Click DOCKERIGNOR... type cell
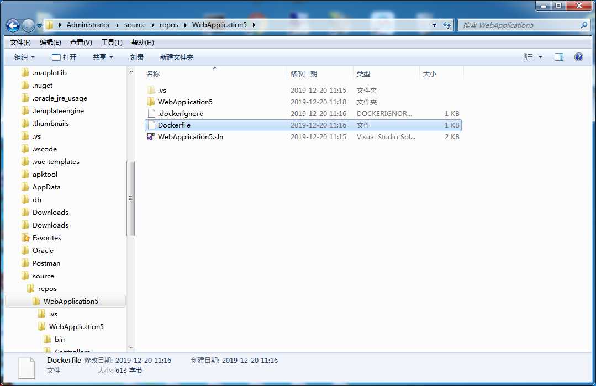 point(384,114)
